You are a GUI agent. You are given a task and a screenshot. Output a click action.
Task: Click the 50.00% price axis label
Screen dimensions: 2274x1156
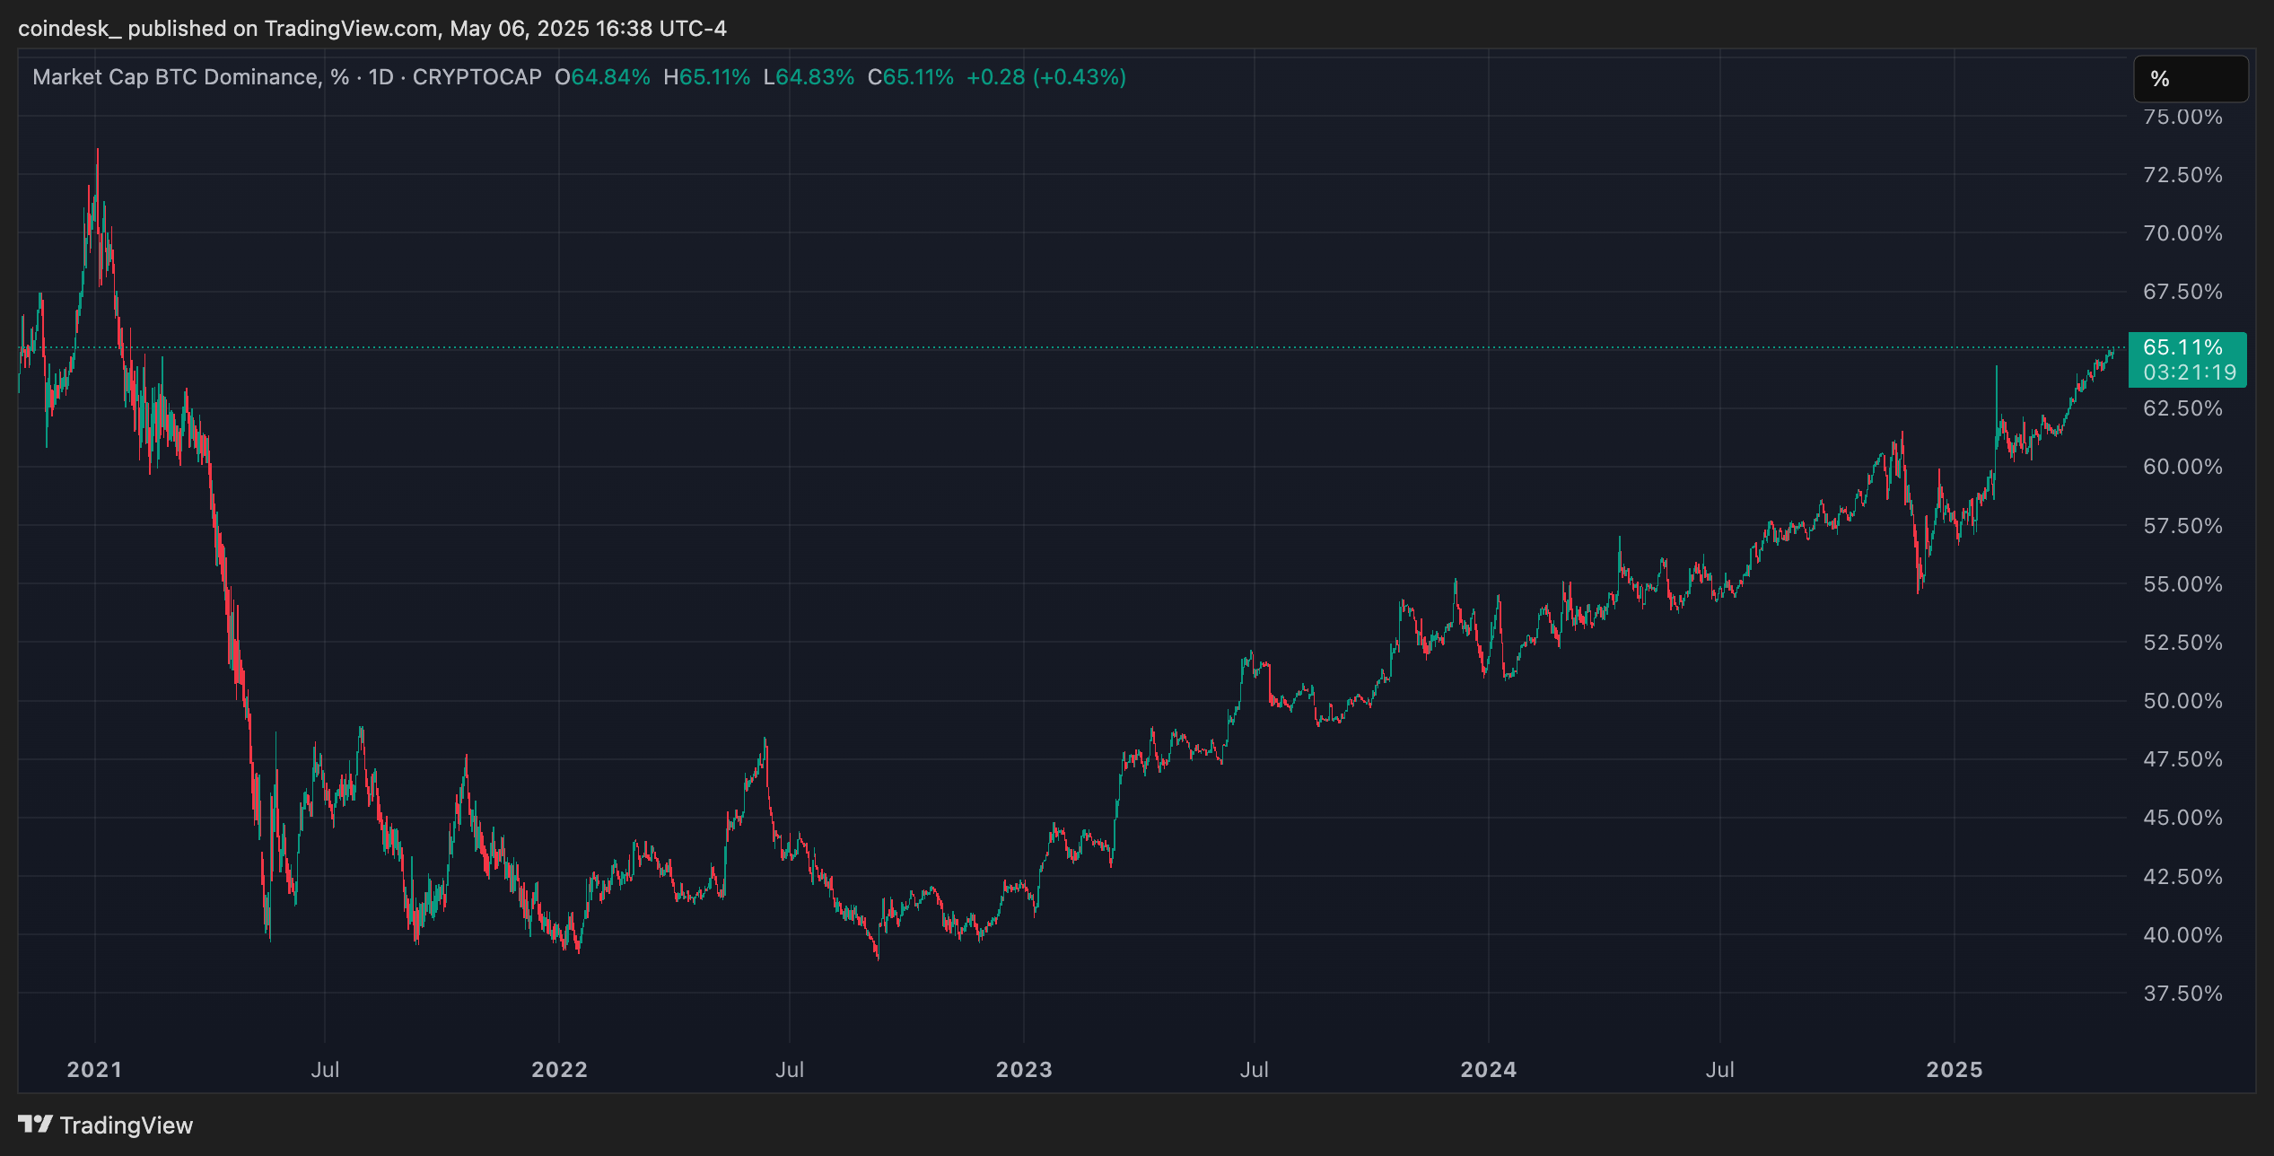[x=2182, y=701]
